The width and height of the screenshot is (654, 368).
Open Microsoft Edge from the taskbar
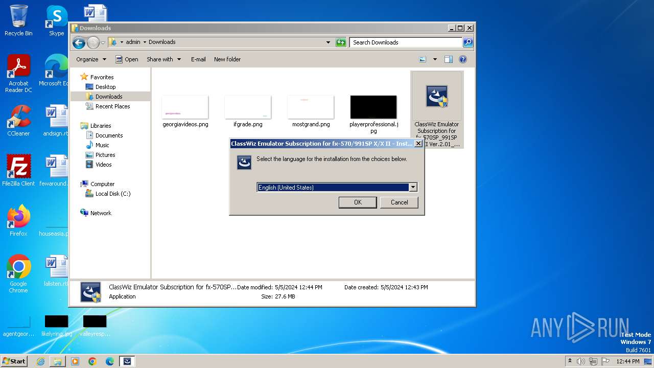[x=110, y=361]
